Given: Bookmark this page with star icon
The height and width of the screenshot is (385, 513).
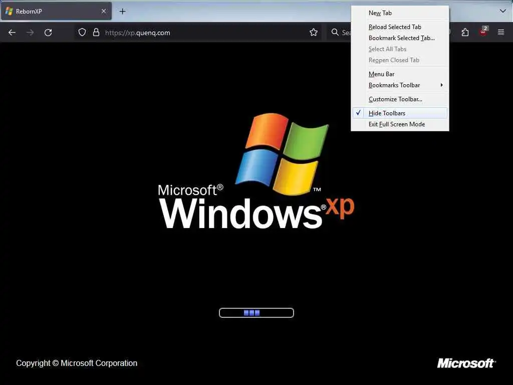Looking at the screenshot, I should tap(314, 33).
